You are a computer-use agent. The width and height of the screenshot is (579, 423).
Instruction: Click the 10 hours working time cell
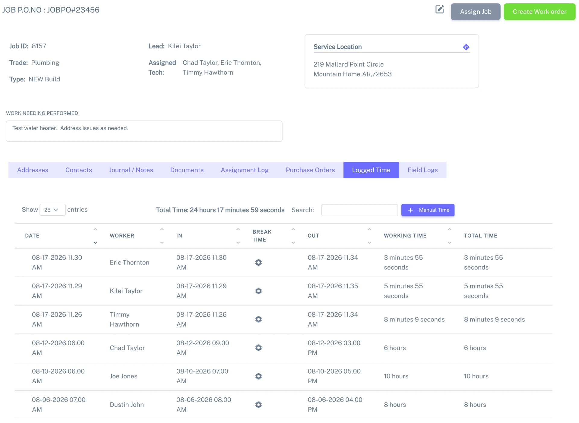pyautogui.click(x=396, y=376)
